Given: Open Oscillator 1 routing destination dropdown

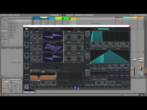Looking at the screenshot, I should [37, 40].
